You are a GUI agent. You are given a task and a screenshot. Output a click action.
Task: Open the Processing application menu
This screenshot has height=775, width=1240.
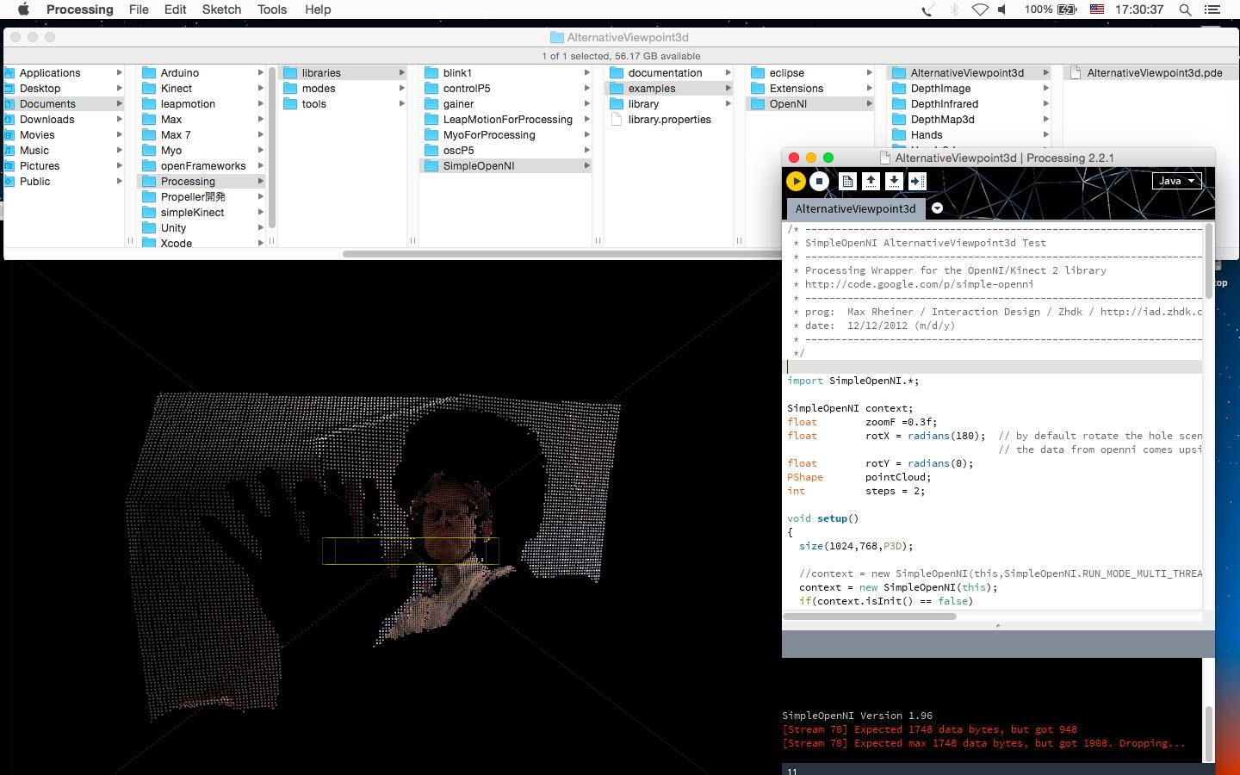click(80, 9)
